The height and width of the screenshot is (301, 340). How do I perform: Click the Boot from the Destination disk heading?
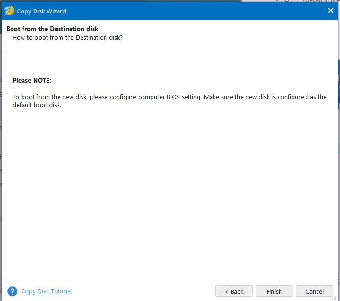52,29
